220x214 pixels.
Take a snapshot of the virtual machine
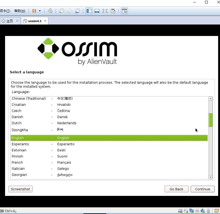[x=62, y=11]
